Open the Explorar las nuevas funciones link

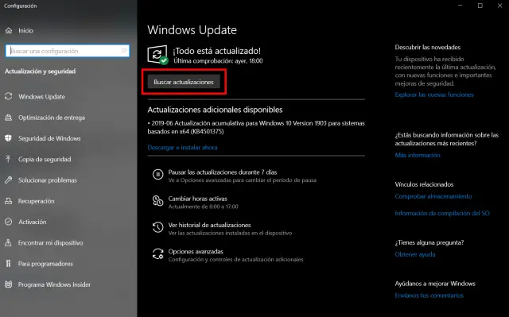pyautogui.click(x=434, y=95)
